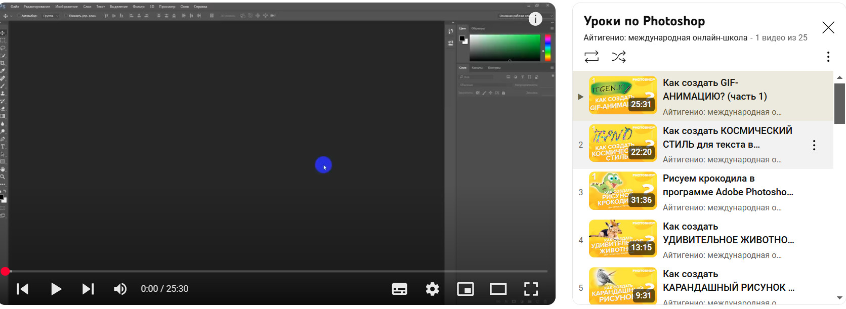Viewport: 846px width, 309px height.
Task: Click the rainbow hue slider strip
Action: pyautogui.click(x=547, y=48)
